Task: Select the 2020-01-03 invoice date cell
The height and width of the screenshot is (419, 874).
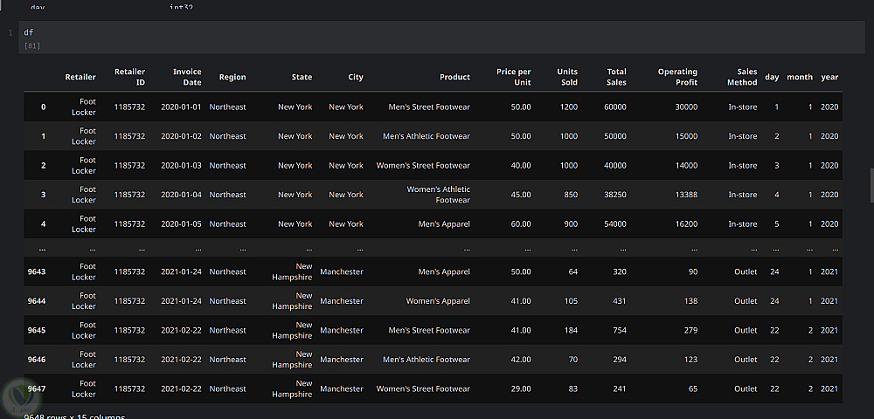Action: 181,166
